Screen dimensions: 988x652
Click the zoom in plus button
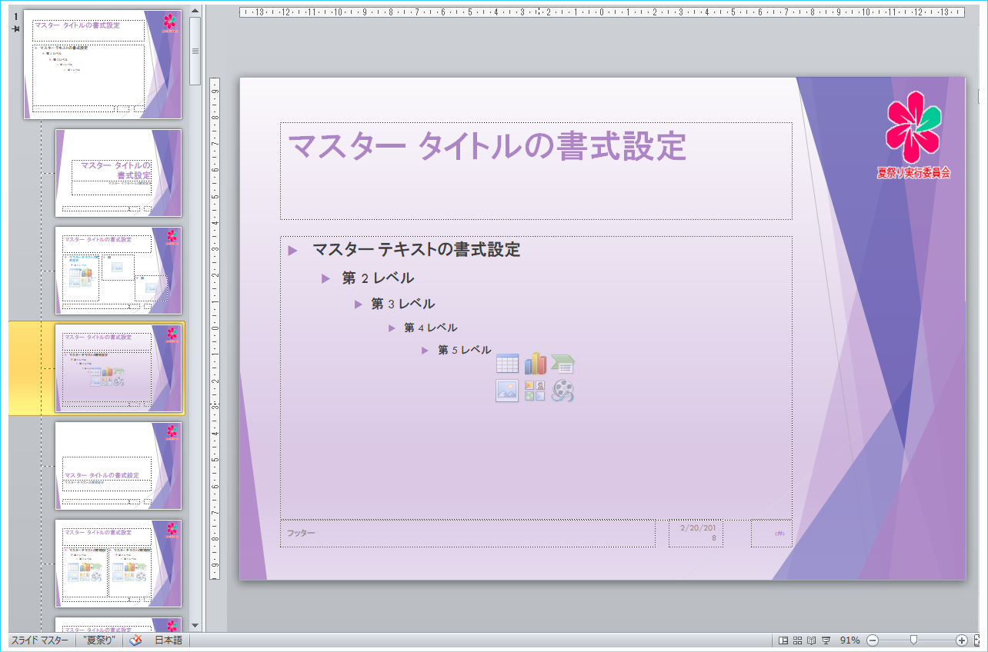click(962, 640)
